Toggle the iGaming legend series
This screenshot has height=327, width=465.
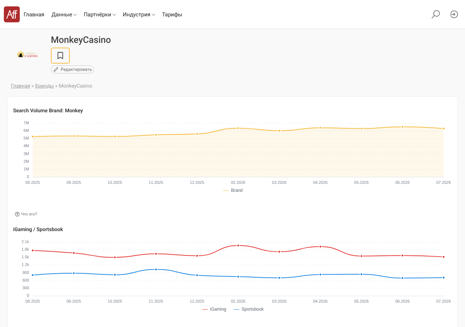coord(214,309)
